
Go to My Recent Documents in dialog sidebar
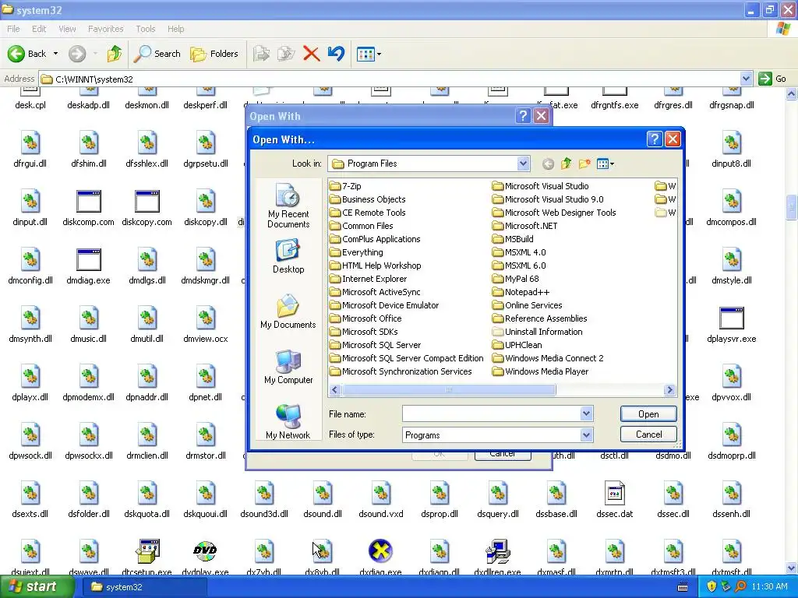288,206
